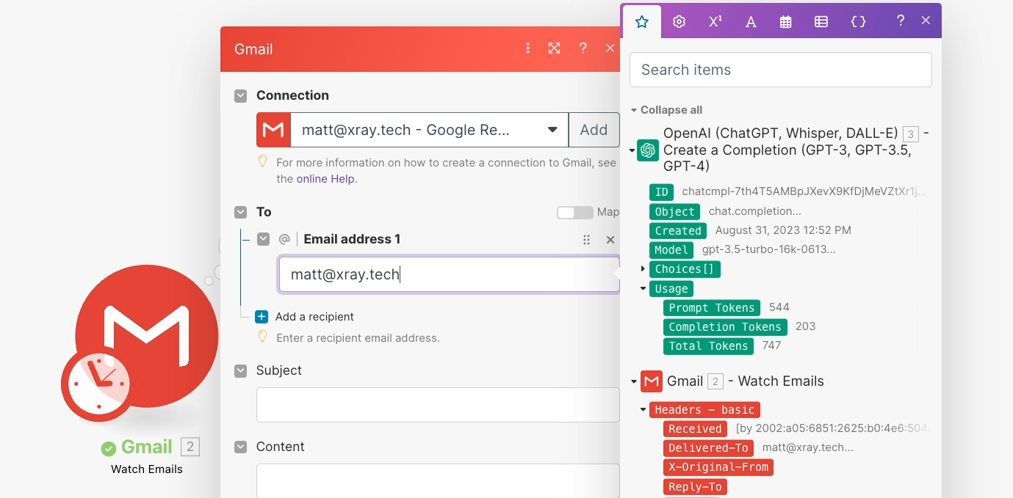Click Gmail Watch Emails module on canvas
This screenshot has height=498, width=1013.
(x=147, y=336)
